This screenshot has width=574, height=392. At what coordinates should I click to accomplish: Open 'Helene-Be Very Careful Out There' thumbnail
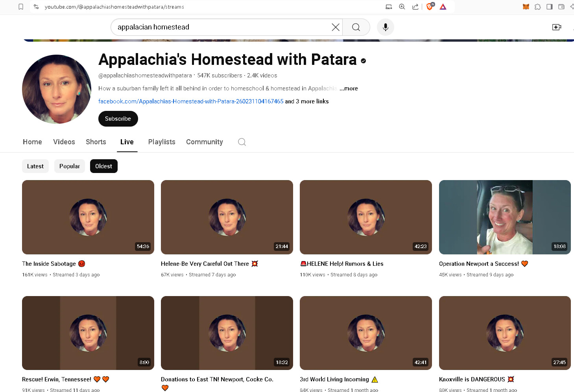point(227,217)
